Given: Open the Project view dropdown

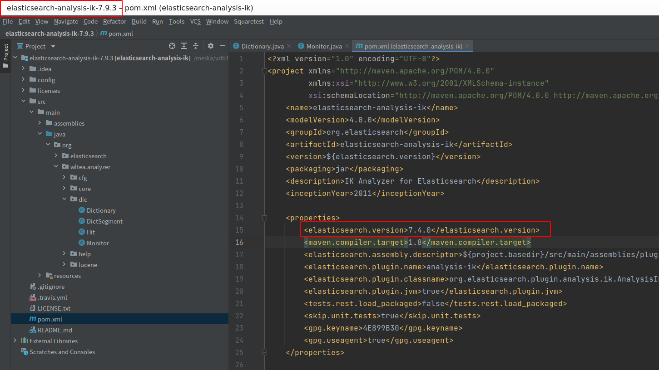Looking at the screenshot, I should (x=53, y=46).
